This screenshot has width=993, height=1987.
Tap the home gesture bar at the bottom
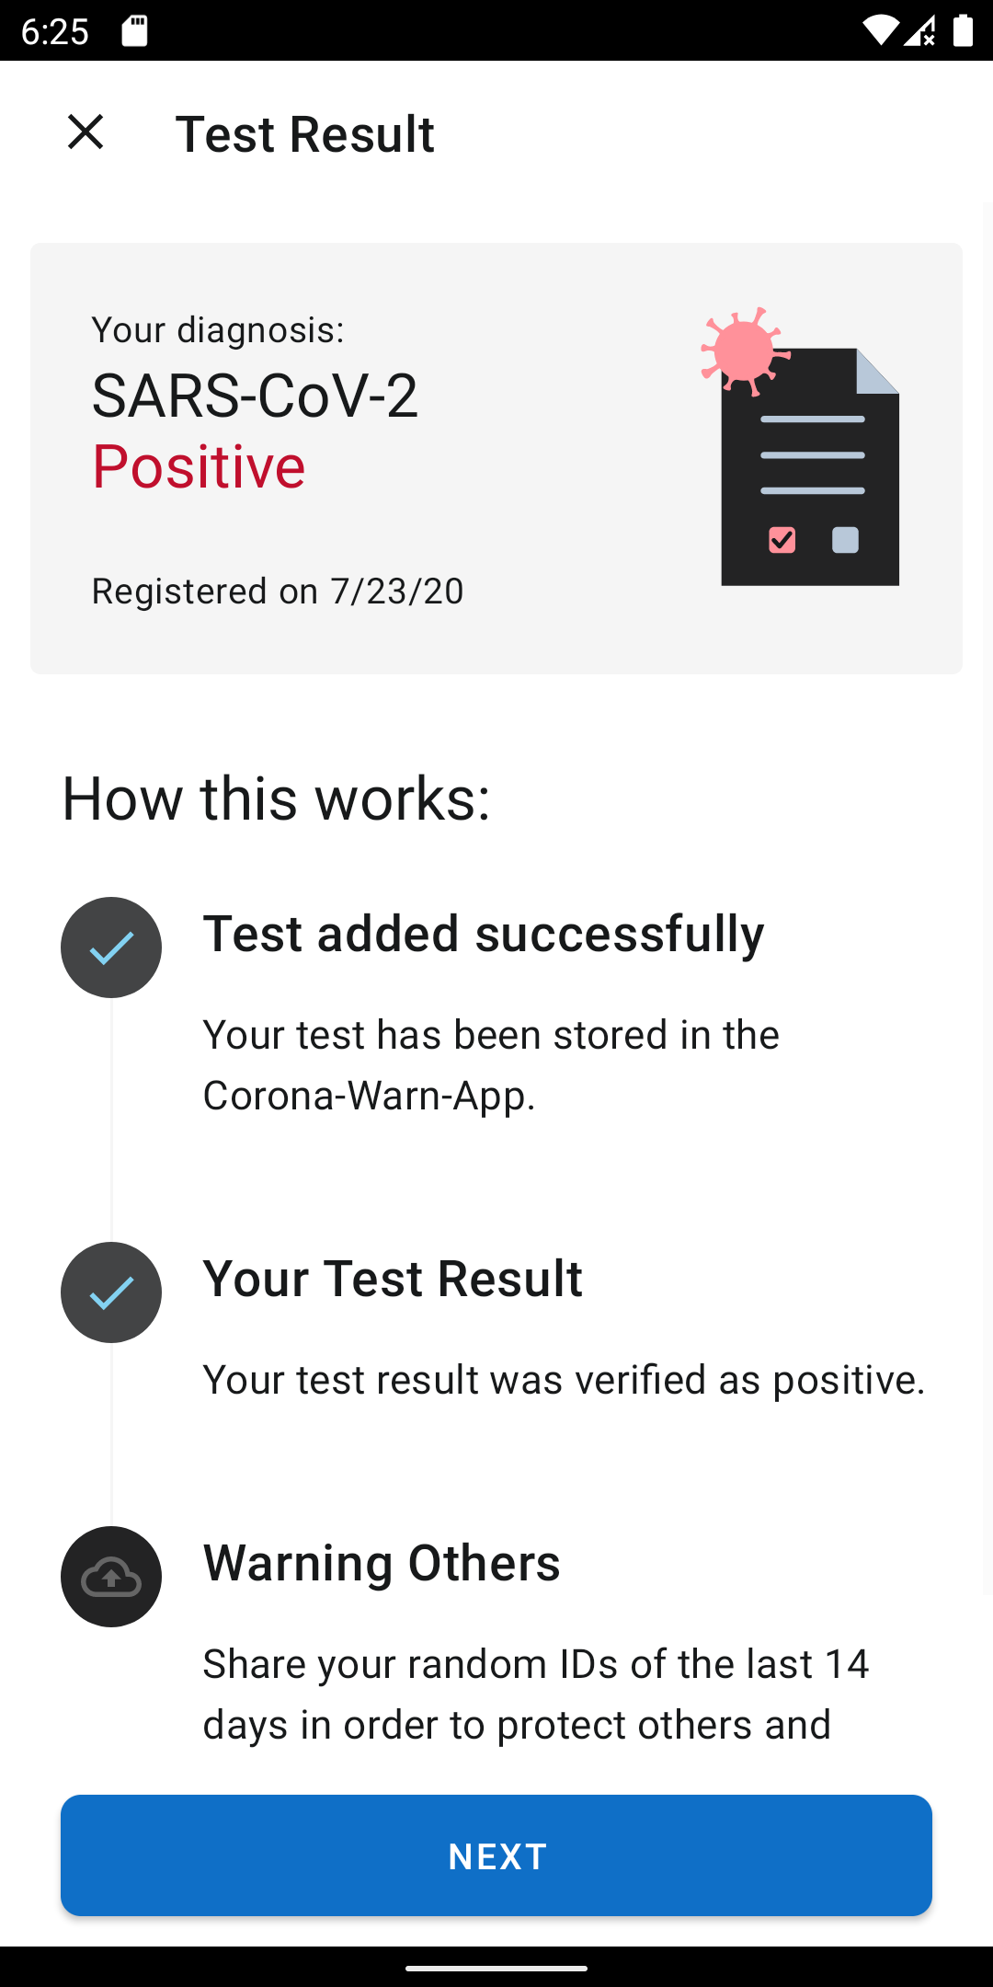[x=496, y=1969]
